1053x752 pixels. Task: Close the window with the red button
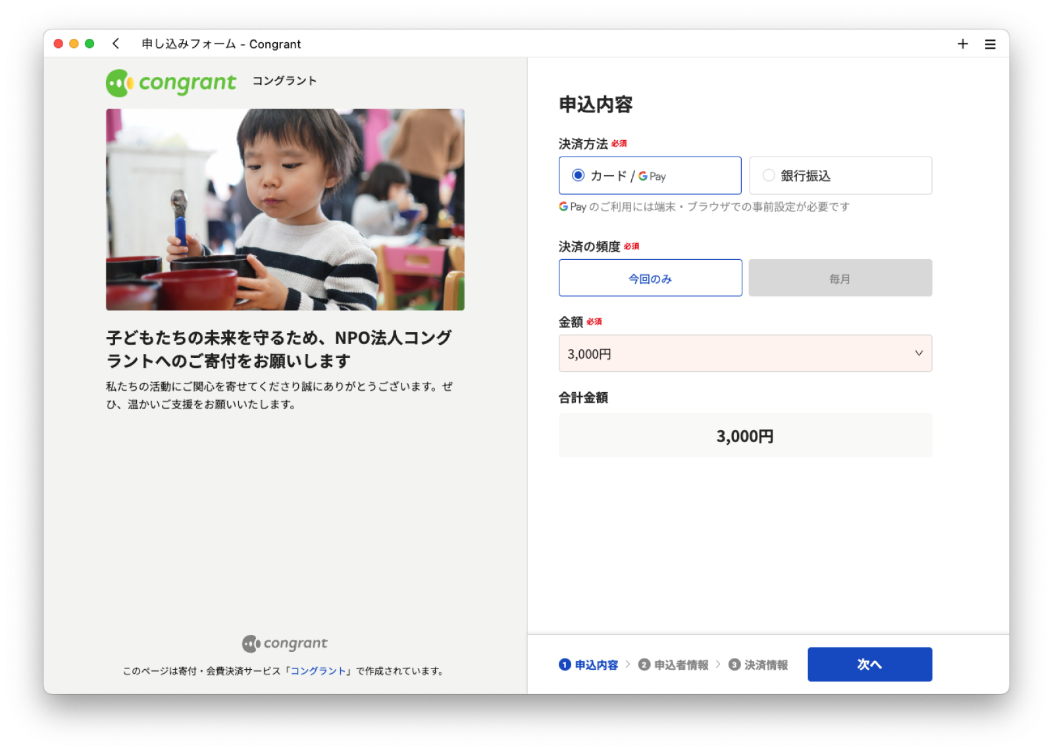pyautogui.click(x=58, y=43)
